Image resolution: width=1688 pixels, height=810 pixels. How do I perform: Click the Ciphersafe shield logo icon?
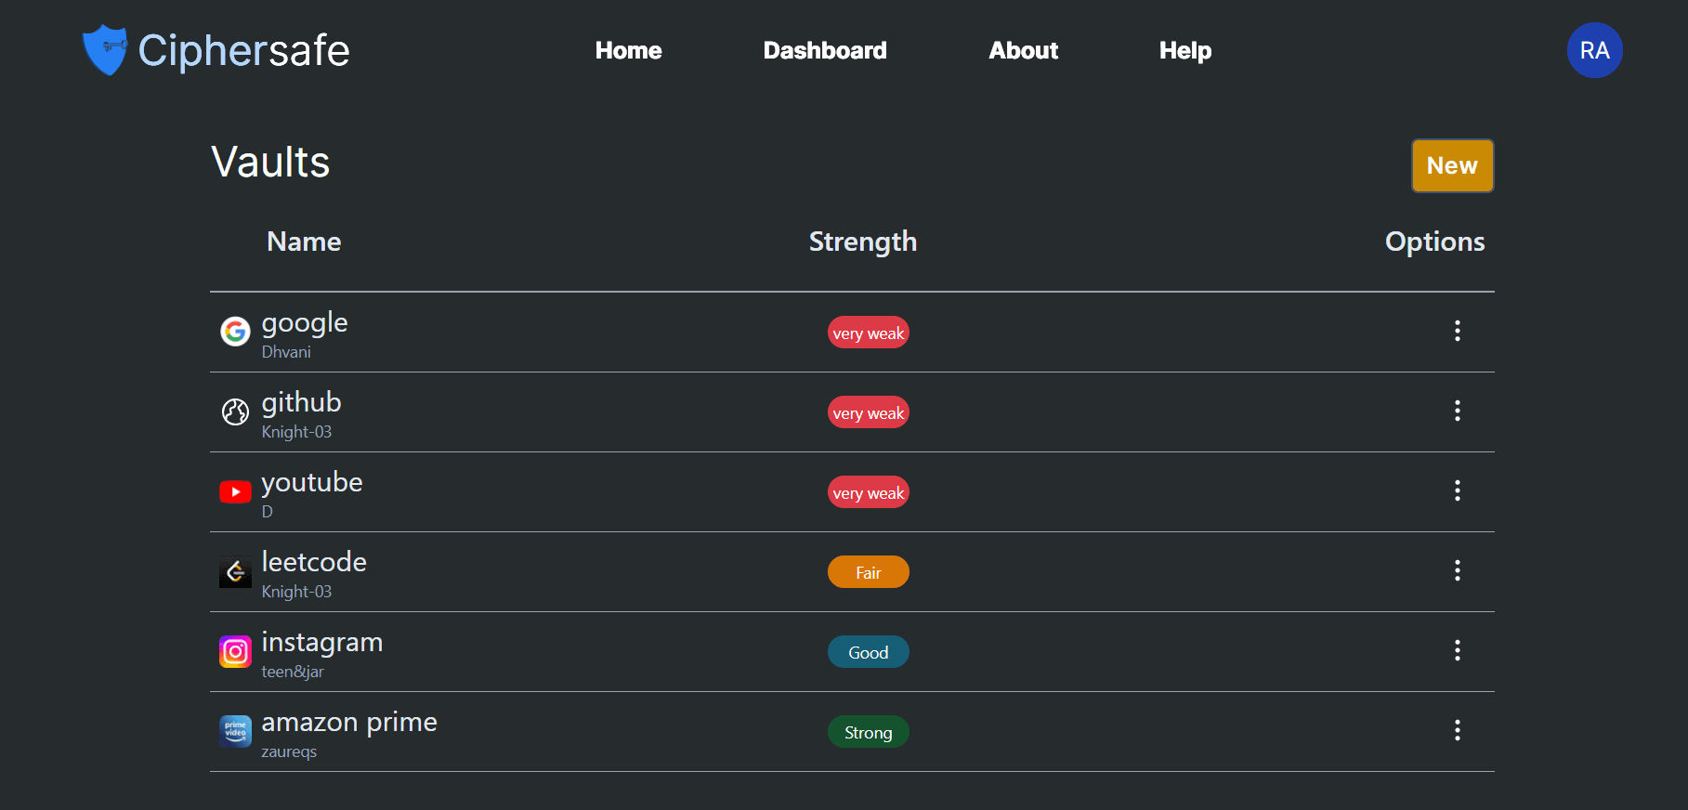pos(104,50)
